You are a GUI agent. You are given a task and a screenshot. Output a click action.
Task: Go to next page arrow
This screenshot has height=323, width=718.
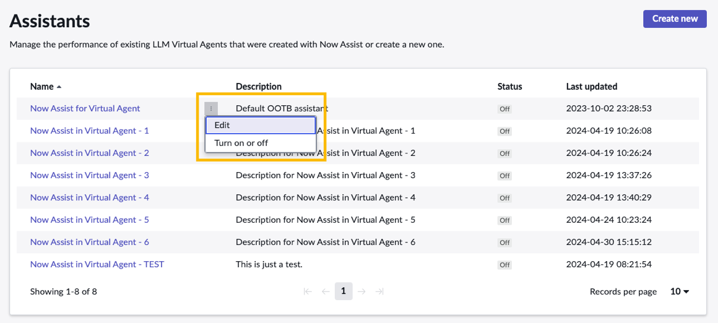pyautogui.click(x=361, y=291)
